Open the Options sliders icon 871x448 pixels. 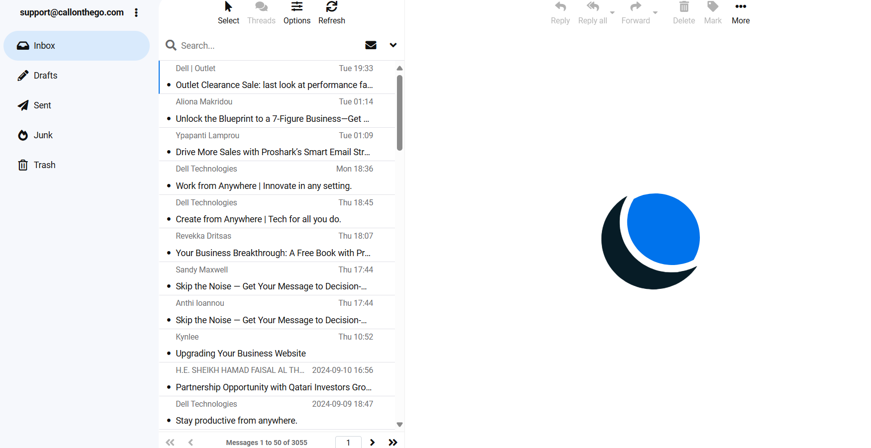296,7
